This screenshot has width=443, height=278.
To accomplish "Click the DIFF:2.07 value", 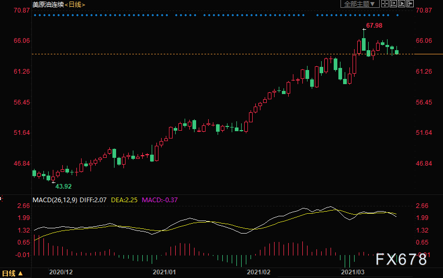I will coord(93,200).
